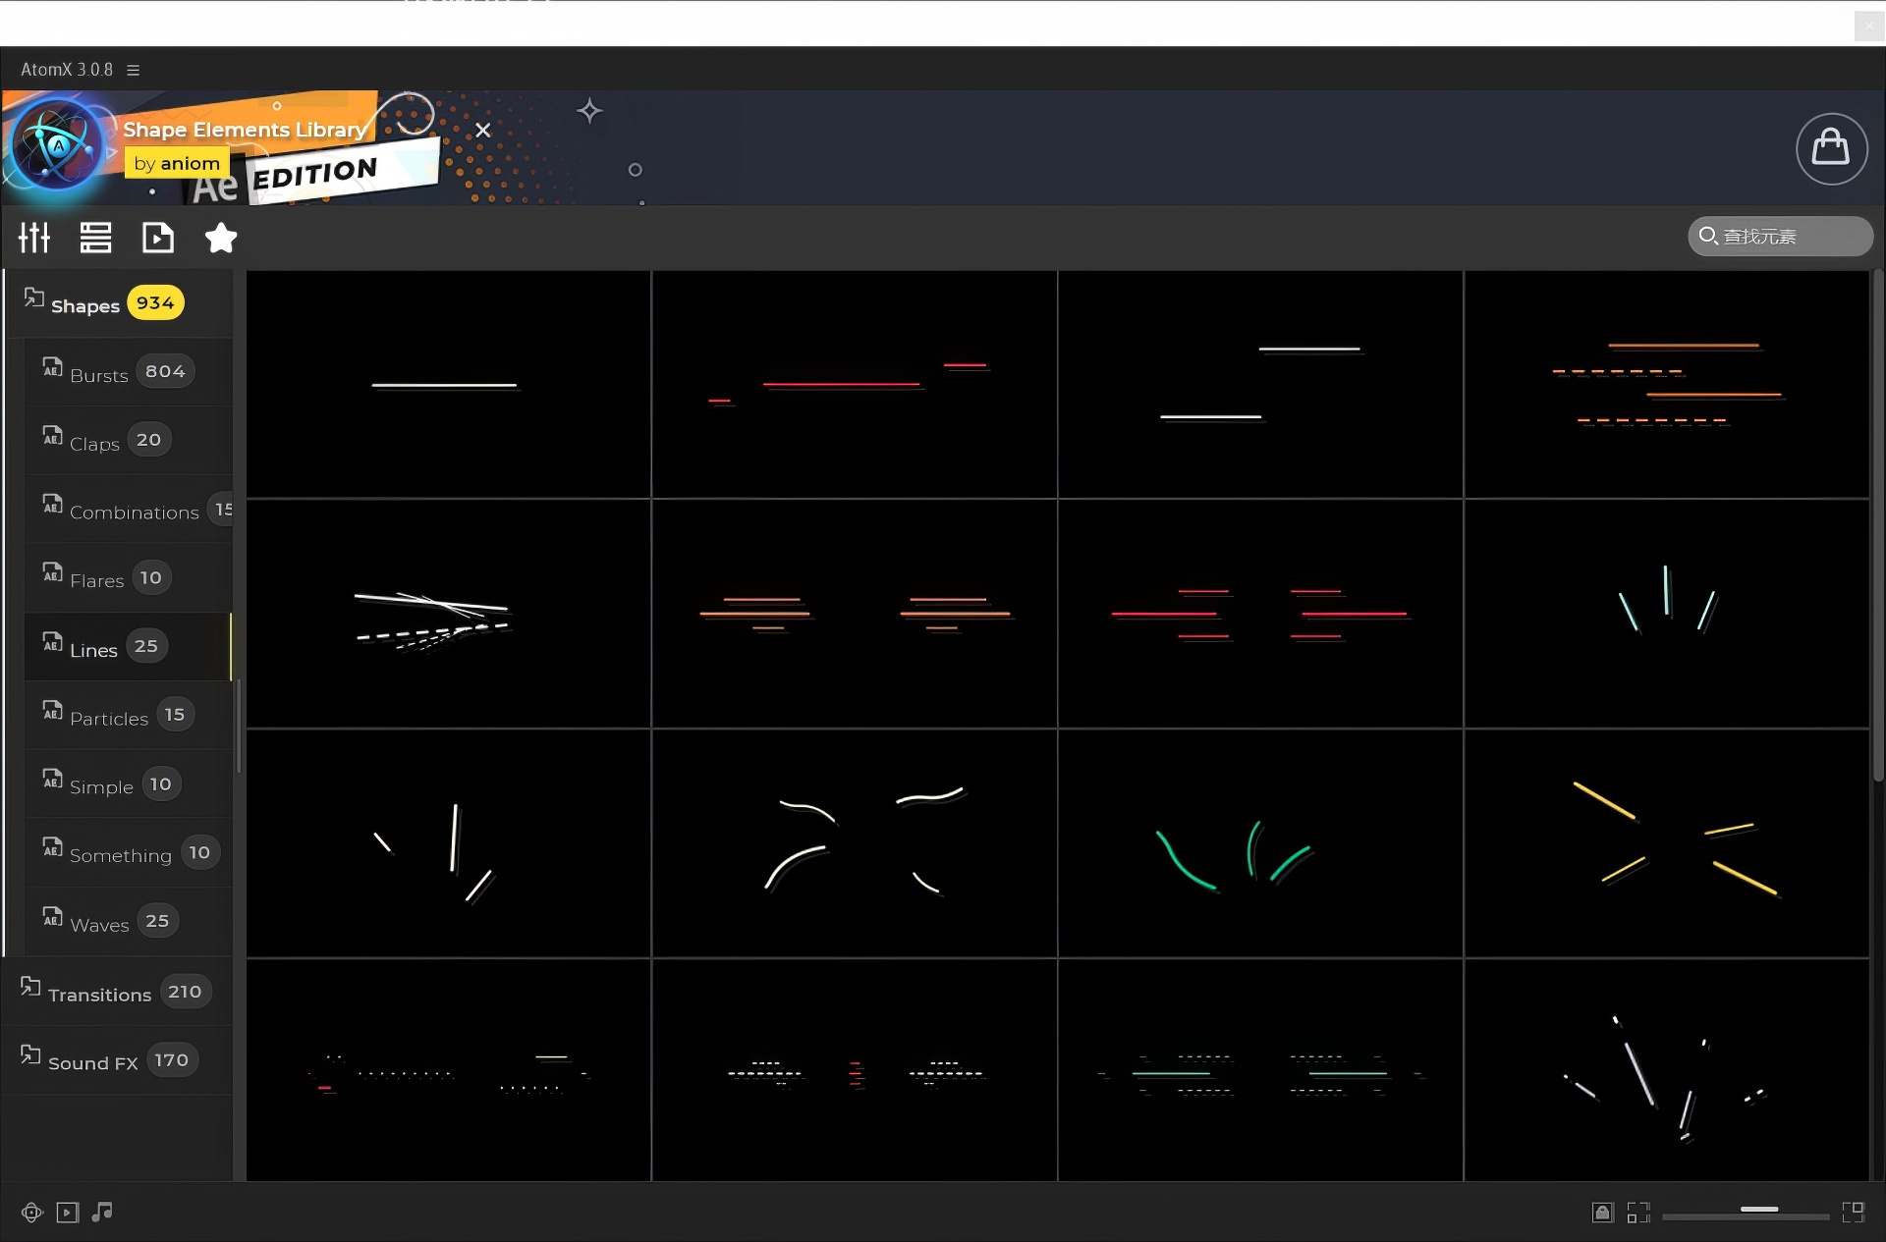Image resolution: width=1886 pixels, height=1242 pixels.
Task: Select the white scattered burst strokes thumbnail
Action: 1667,1070
